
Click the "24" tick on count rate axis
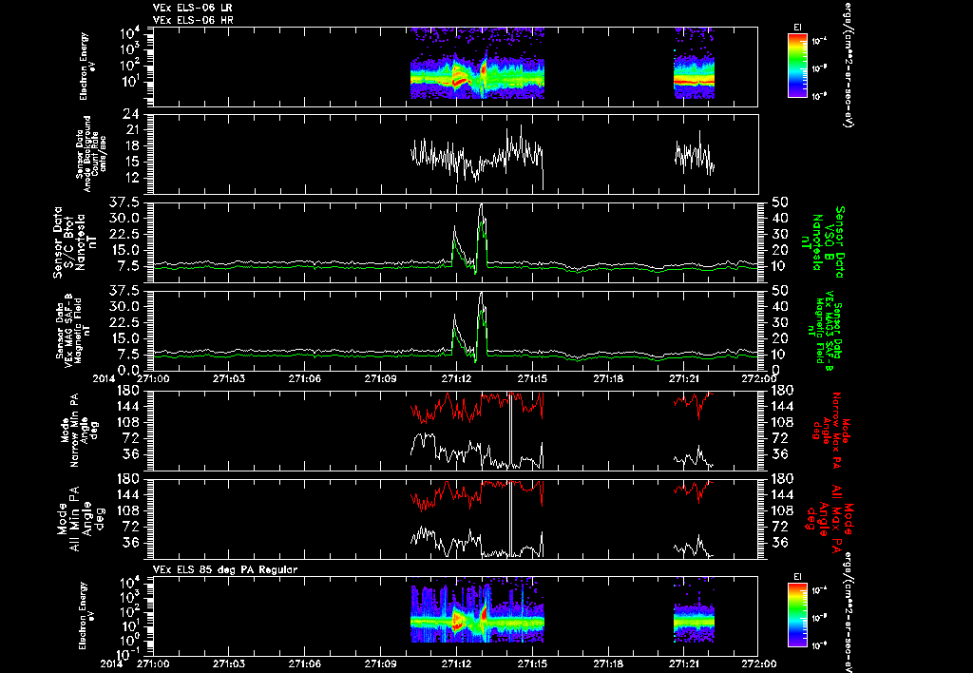tap(131, 114)
